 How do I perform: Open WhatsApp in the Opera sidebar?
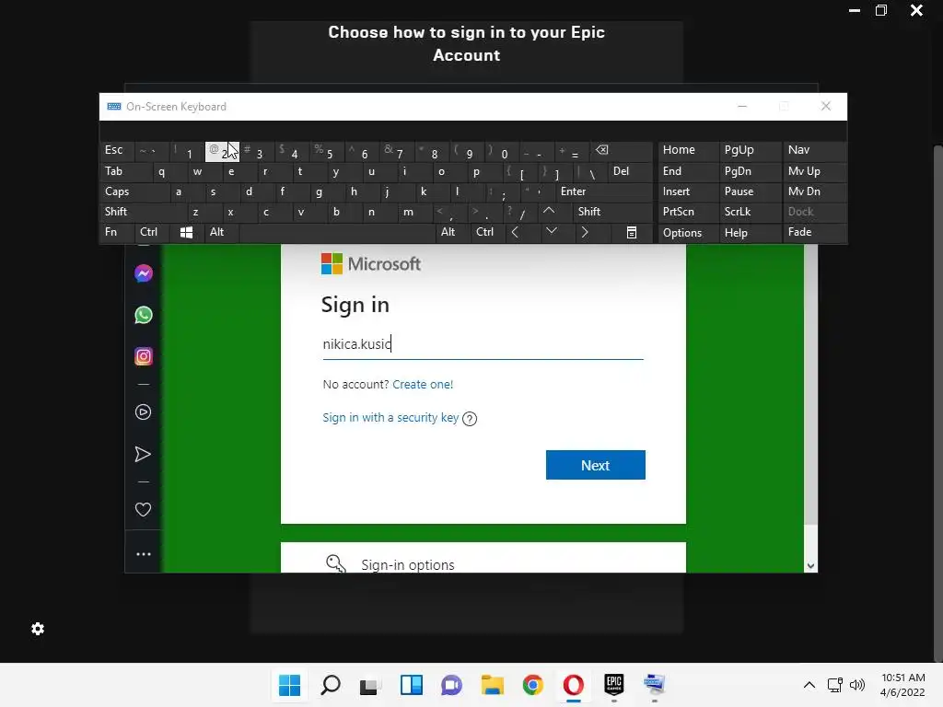coord(143,315)
